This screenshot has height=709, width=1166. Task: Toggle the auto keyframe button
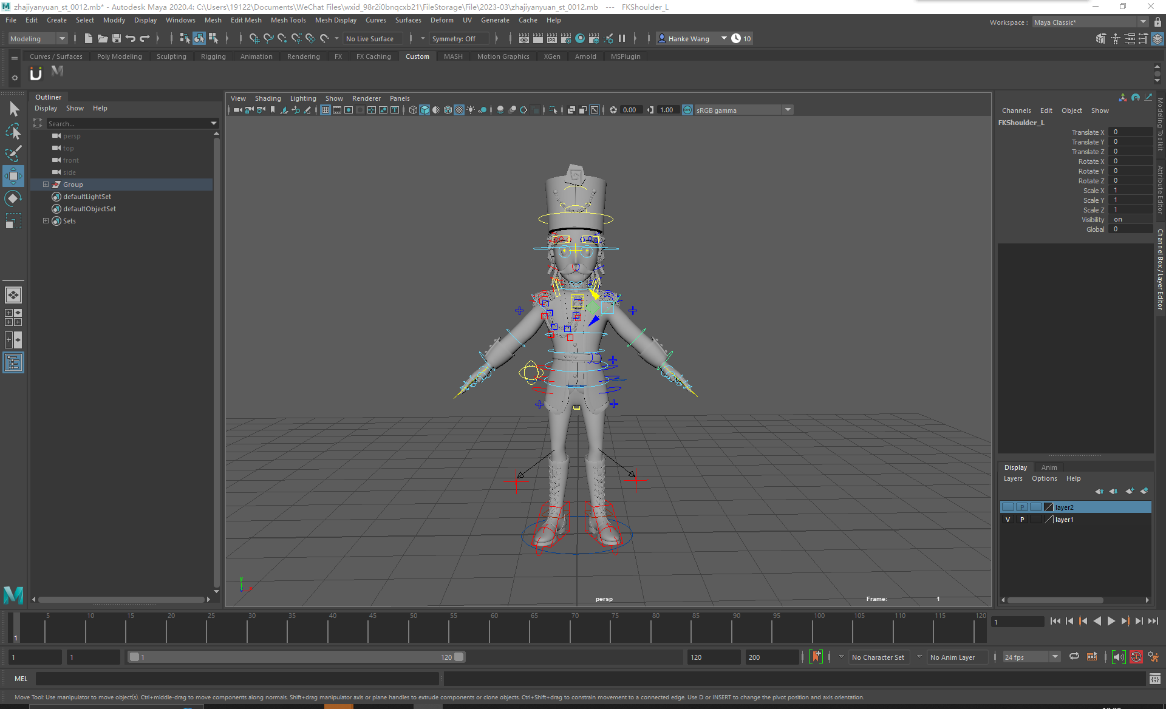[x=1136, y=657]
